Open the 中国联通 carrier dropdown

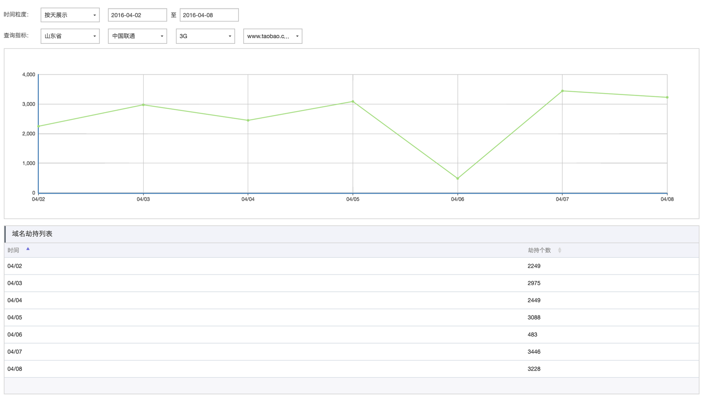coord(137,36)
